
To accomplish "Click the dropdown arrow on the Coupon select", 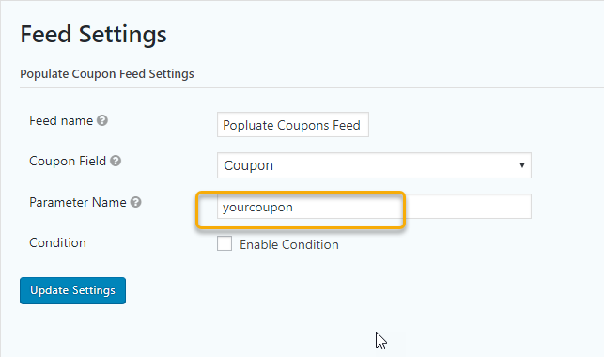I will point(522,165).
